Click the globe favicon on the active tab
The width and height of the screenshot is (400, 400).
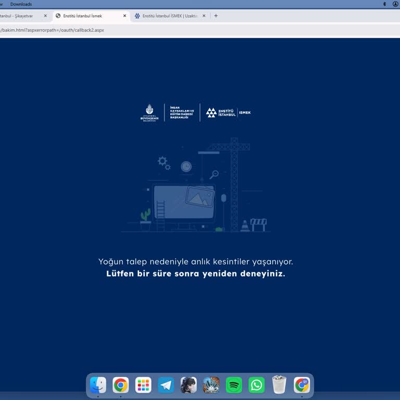(x=58, y=16)
